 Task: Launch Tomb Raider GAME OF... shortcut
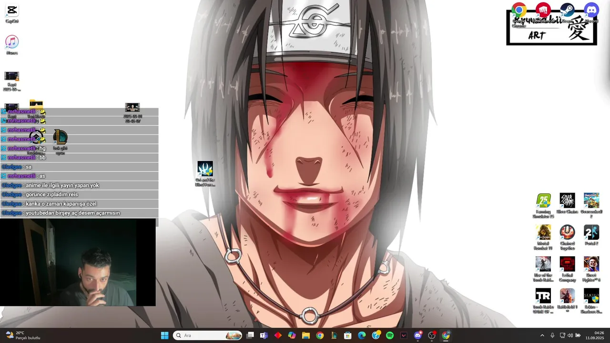point(543,301)
